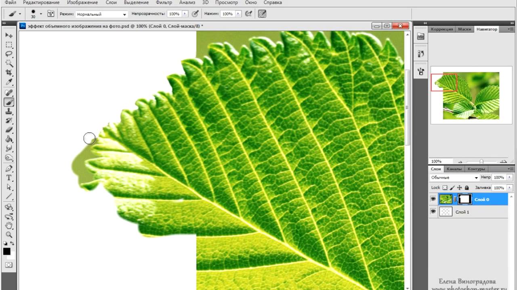
Task: Select the Zoom tool
Action: point(9,235)
